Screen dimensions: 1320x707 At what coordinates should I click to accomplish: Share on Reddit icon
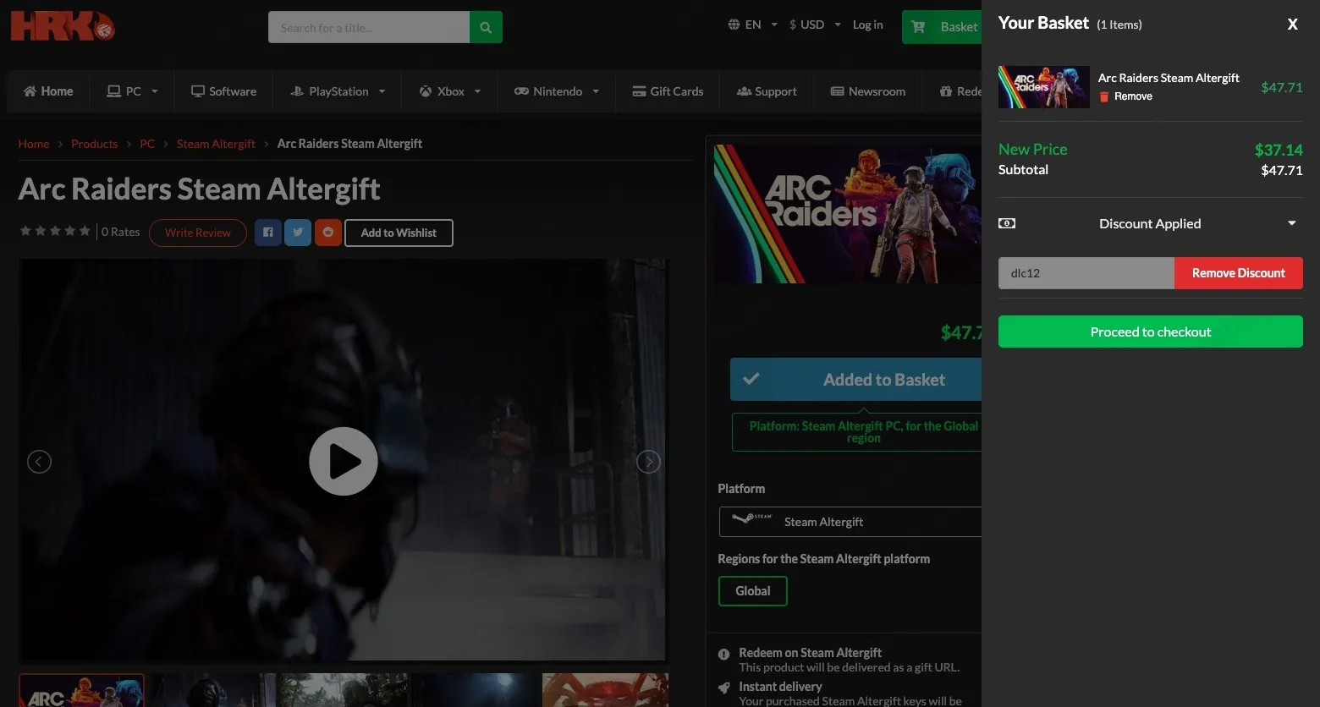click(328, 233)
